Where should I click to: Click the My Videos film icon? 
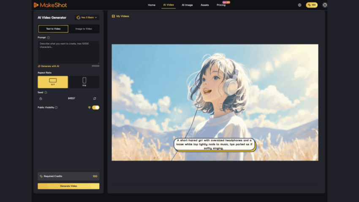coord(113,16)
